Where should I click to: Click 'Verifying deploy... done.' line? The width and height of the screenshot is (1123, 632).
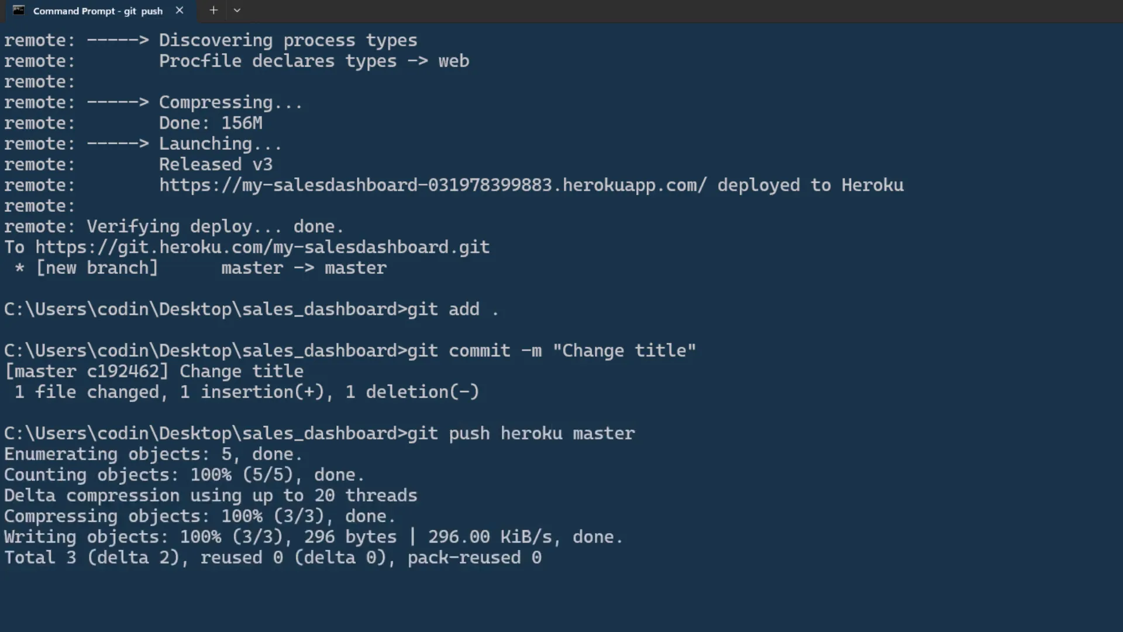pyautogui.click(x=215, y=227)
